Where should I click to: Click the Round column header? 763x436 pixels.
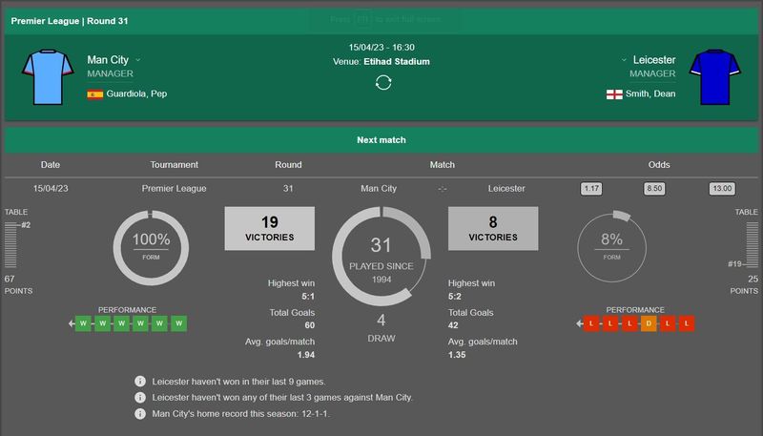coord(288,164)
